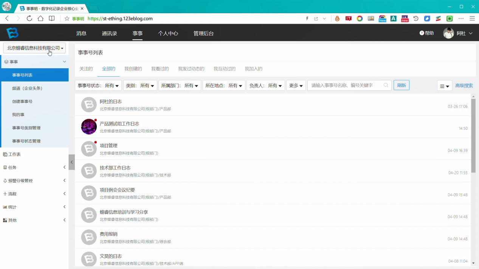Click the search magnifier icon in keyword box
479x269 pixels.
[x=386, y=85]
